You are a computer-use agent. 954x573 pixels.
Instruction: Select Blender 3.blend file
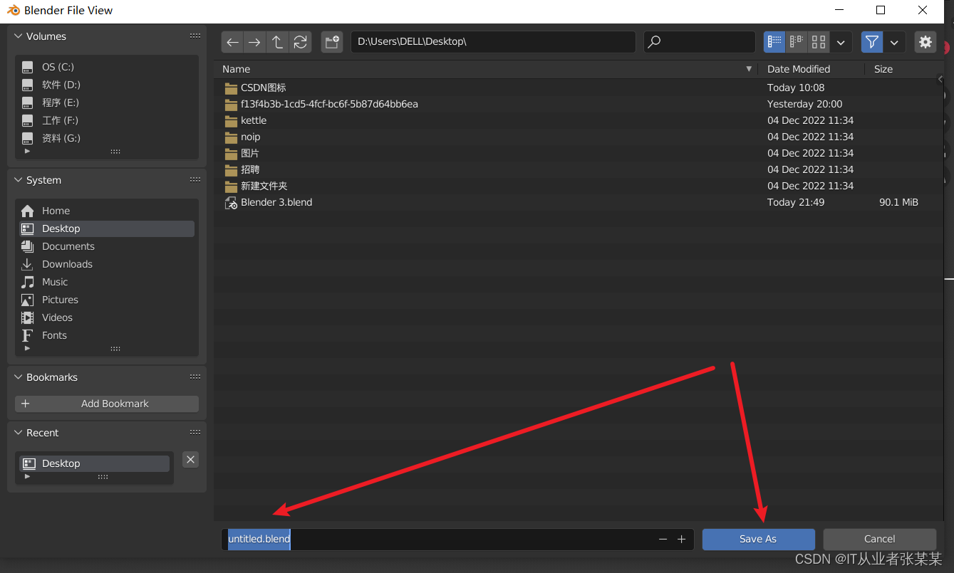[x=579, y=202]
